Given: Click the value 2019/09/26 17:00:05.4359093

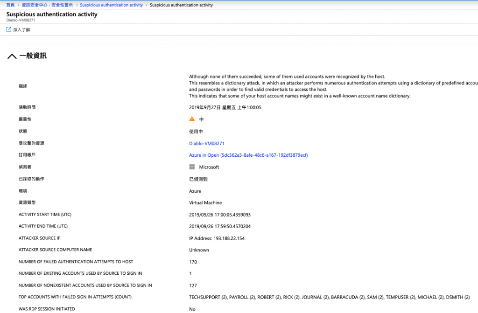Looking at the screenshot, I should (220, 215).
